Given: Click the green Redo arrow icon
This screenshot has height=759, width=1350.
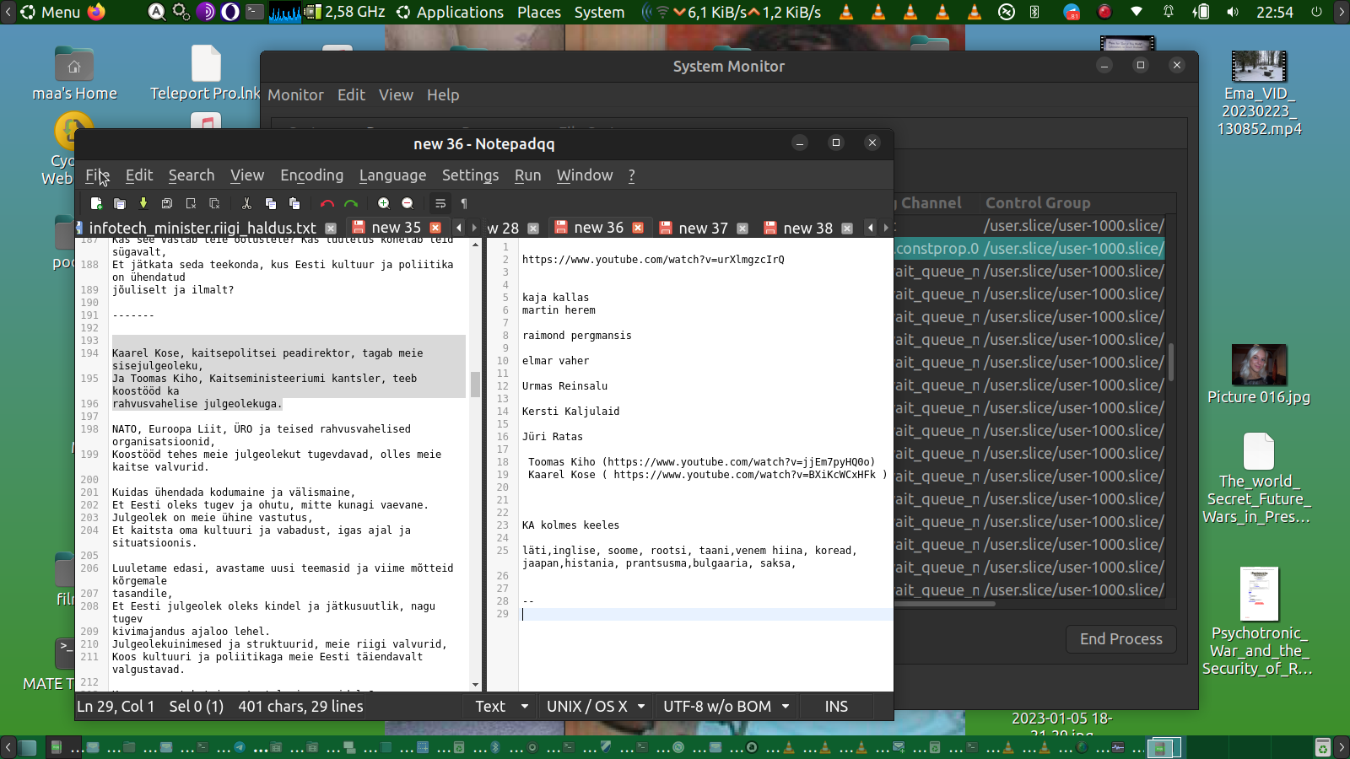Looking at the screenshot, I should pos(351,203).
